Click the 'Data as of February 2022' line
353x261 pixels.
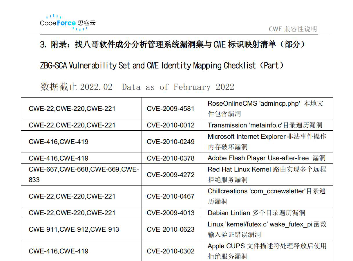pyautogui.click(x=137, y=87)
